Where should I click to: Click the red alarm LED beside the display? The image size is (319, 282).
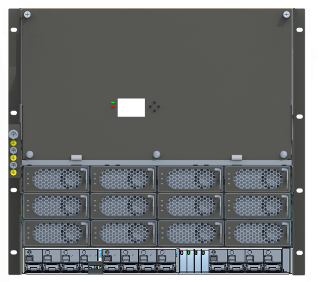(113, 107)
